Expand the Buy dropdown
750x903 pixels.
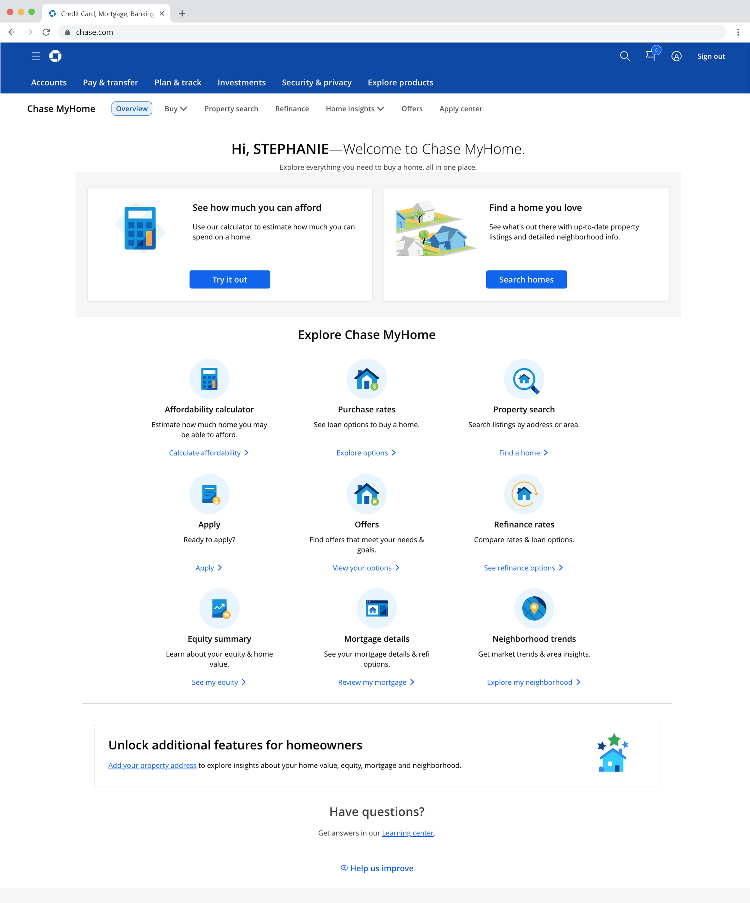coord(176,109)
